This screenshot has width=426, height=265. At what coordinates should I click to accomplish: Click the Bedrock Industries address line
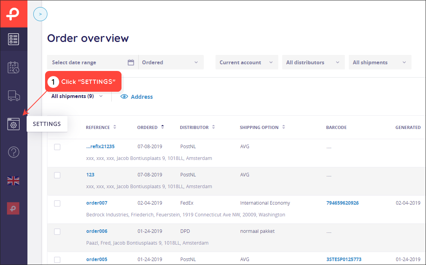[185, 215]
